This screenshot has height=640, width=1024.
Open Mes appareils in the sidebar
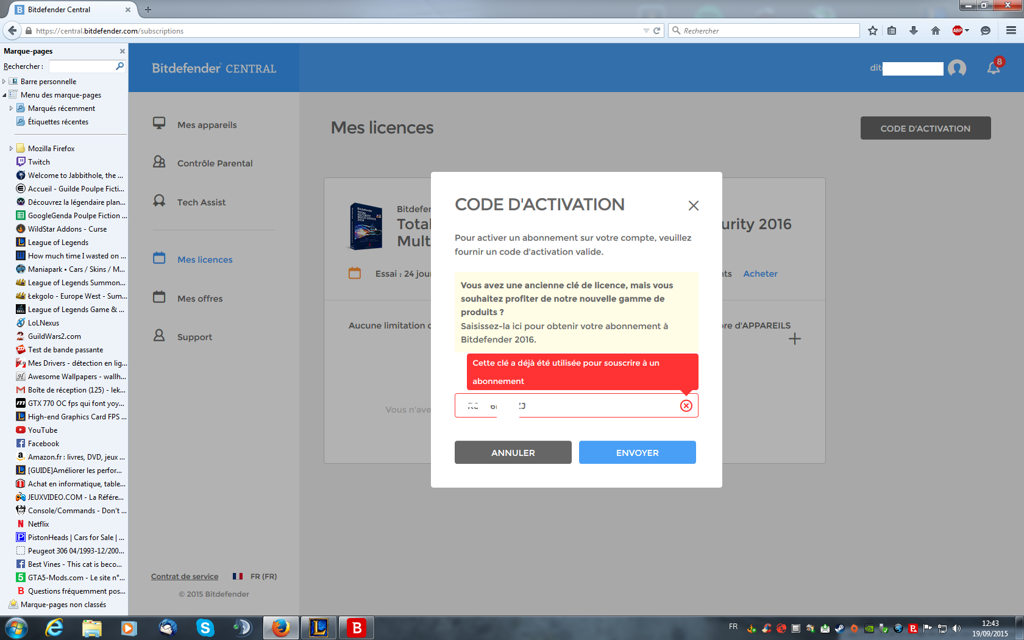pos(207,125)
